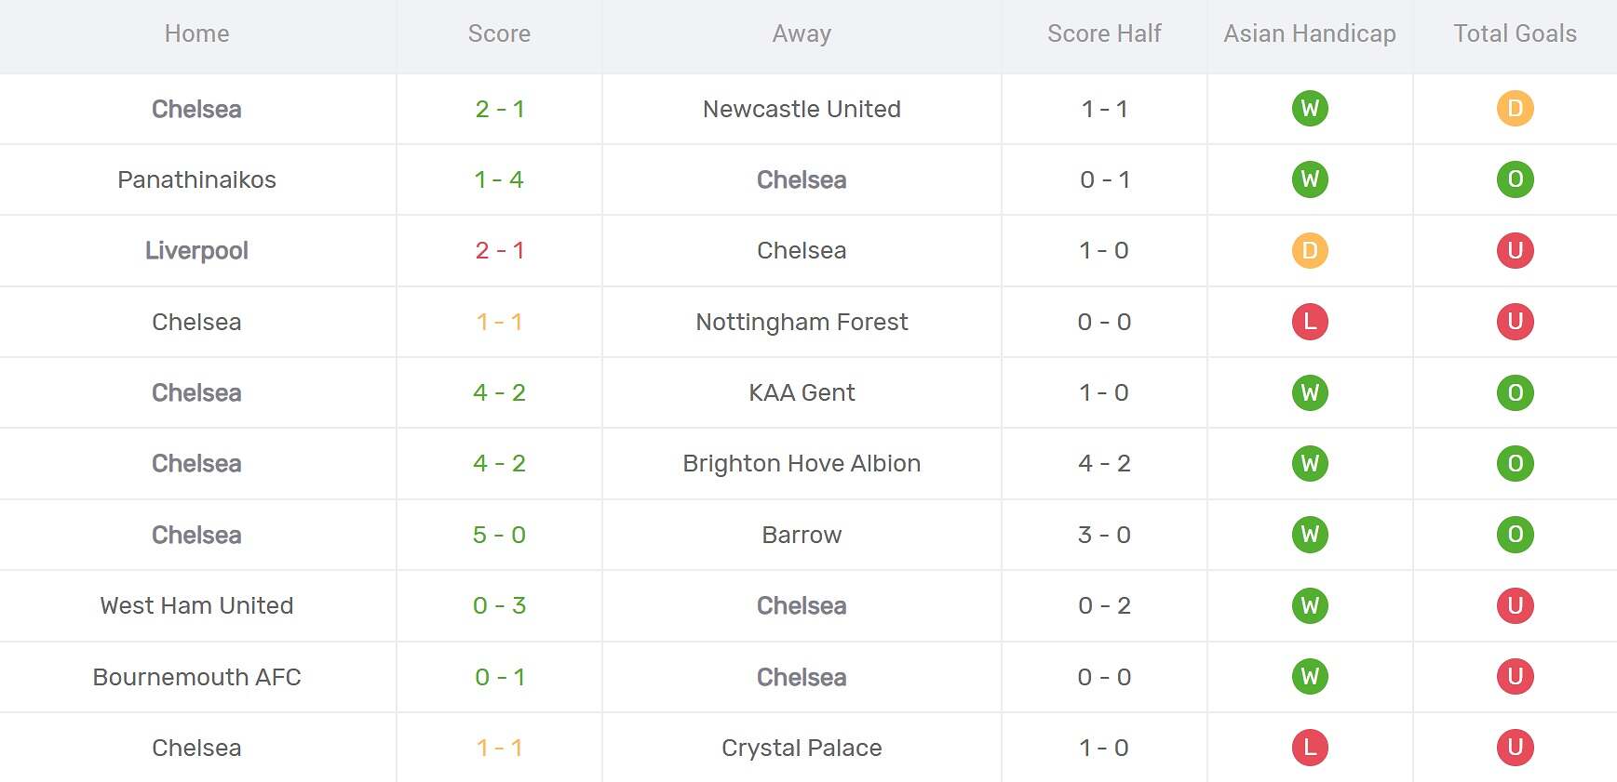The width and height of the screenshot is (1617, 782).
Task: Click the Score Half column header
Action: tap(1104, 34)
